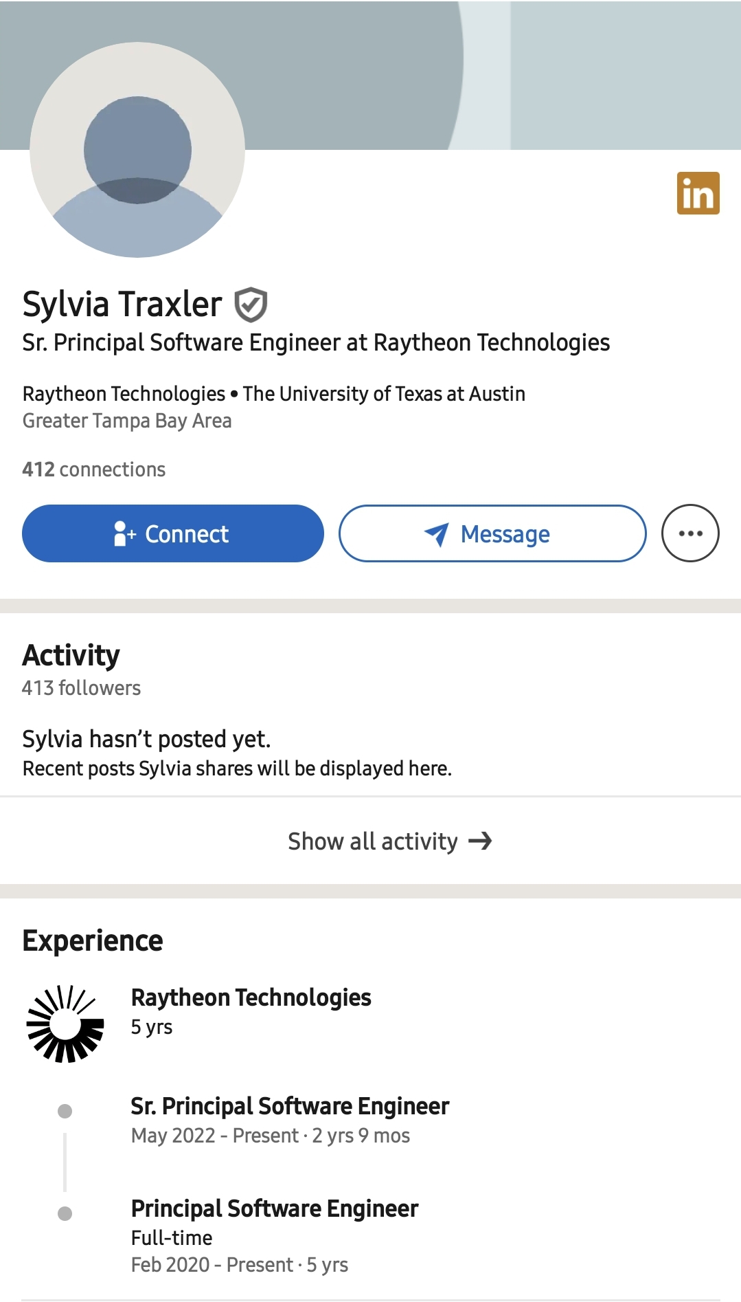The width and height of the screenshot is (741, 1302).
Task: Select the headline Sr. Principal Software Engineer at Raytheon
Action: 316,342
